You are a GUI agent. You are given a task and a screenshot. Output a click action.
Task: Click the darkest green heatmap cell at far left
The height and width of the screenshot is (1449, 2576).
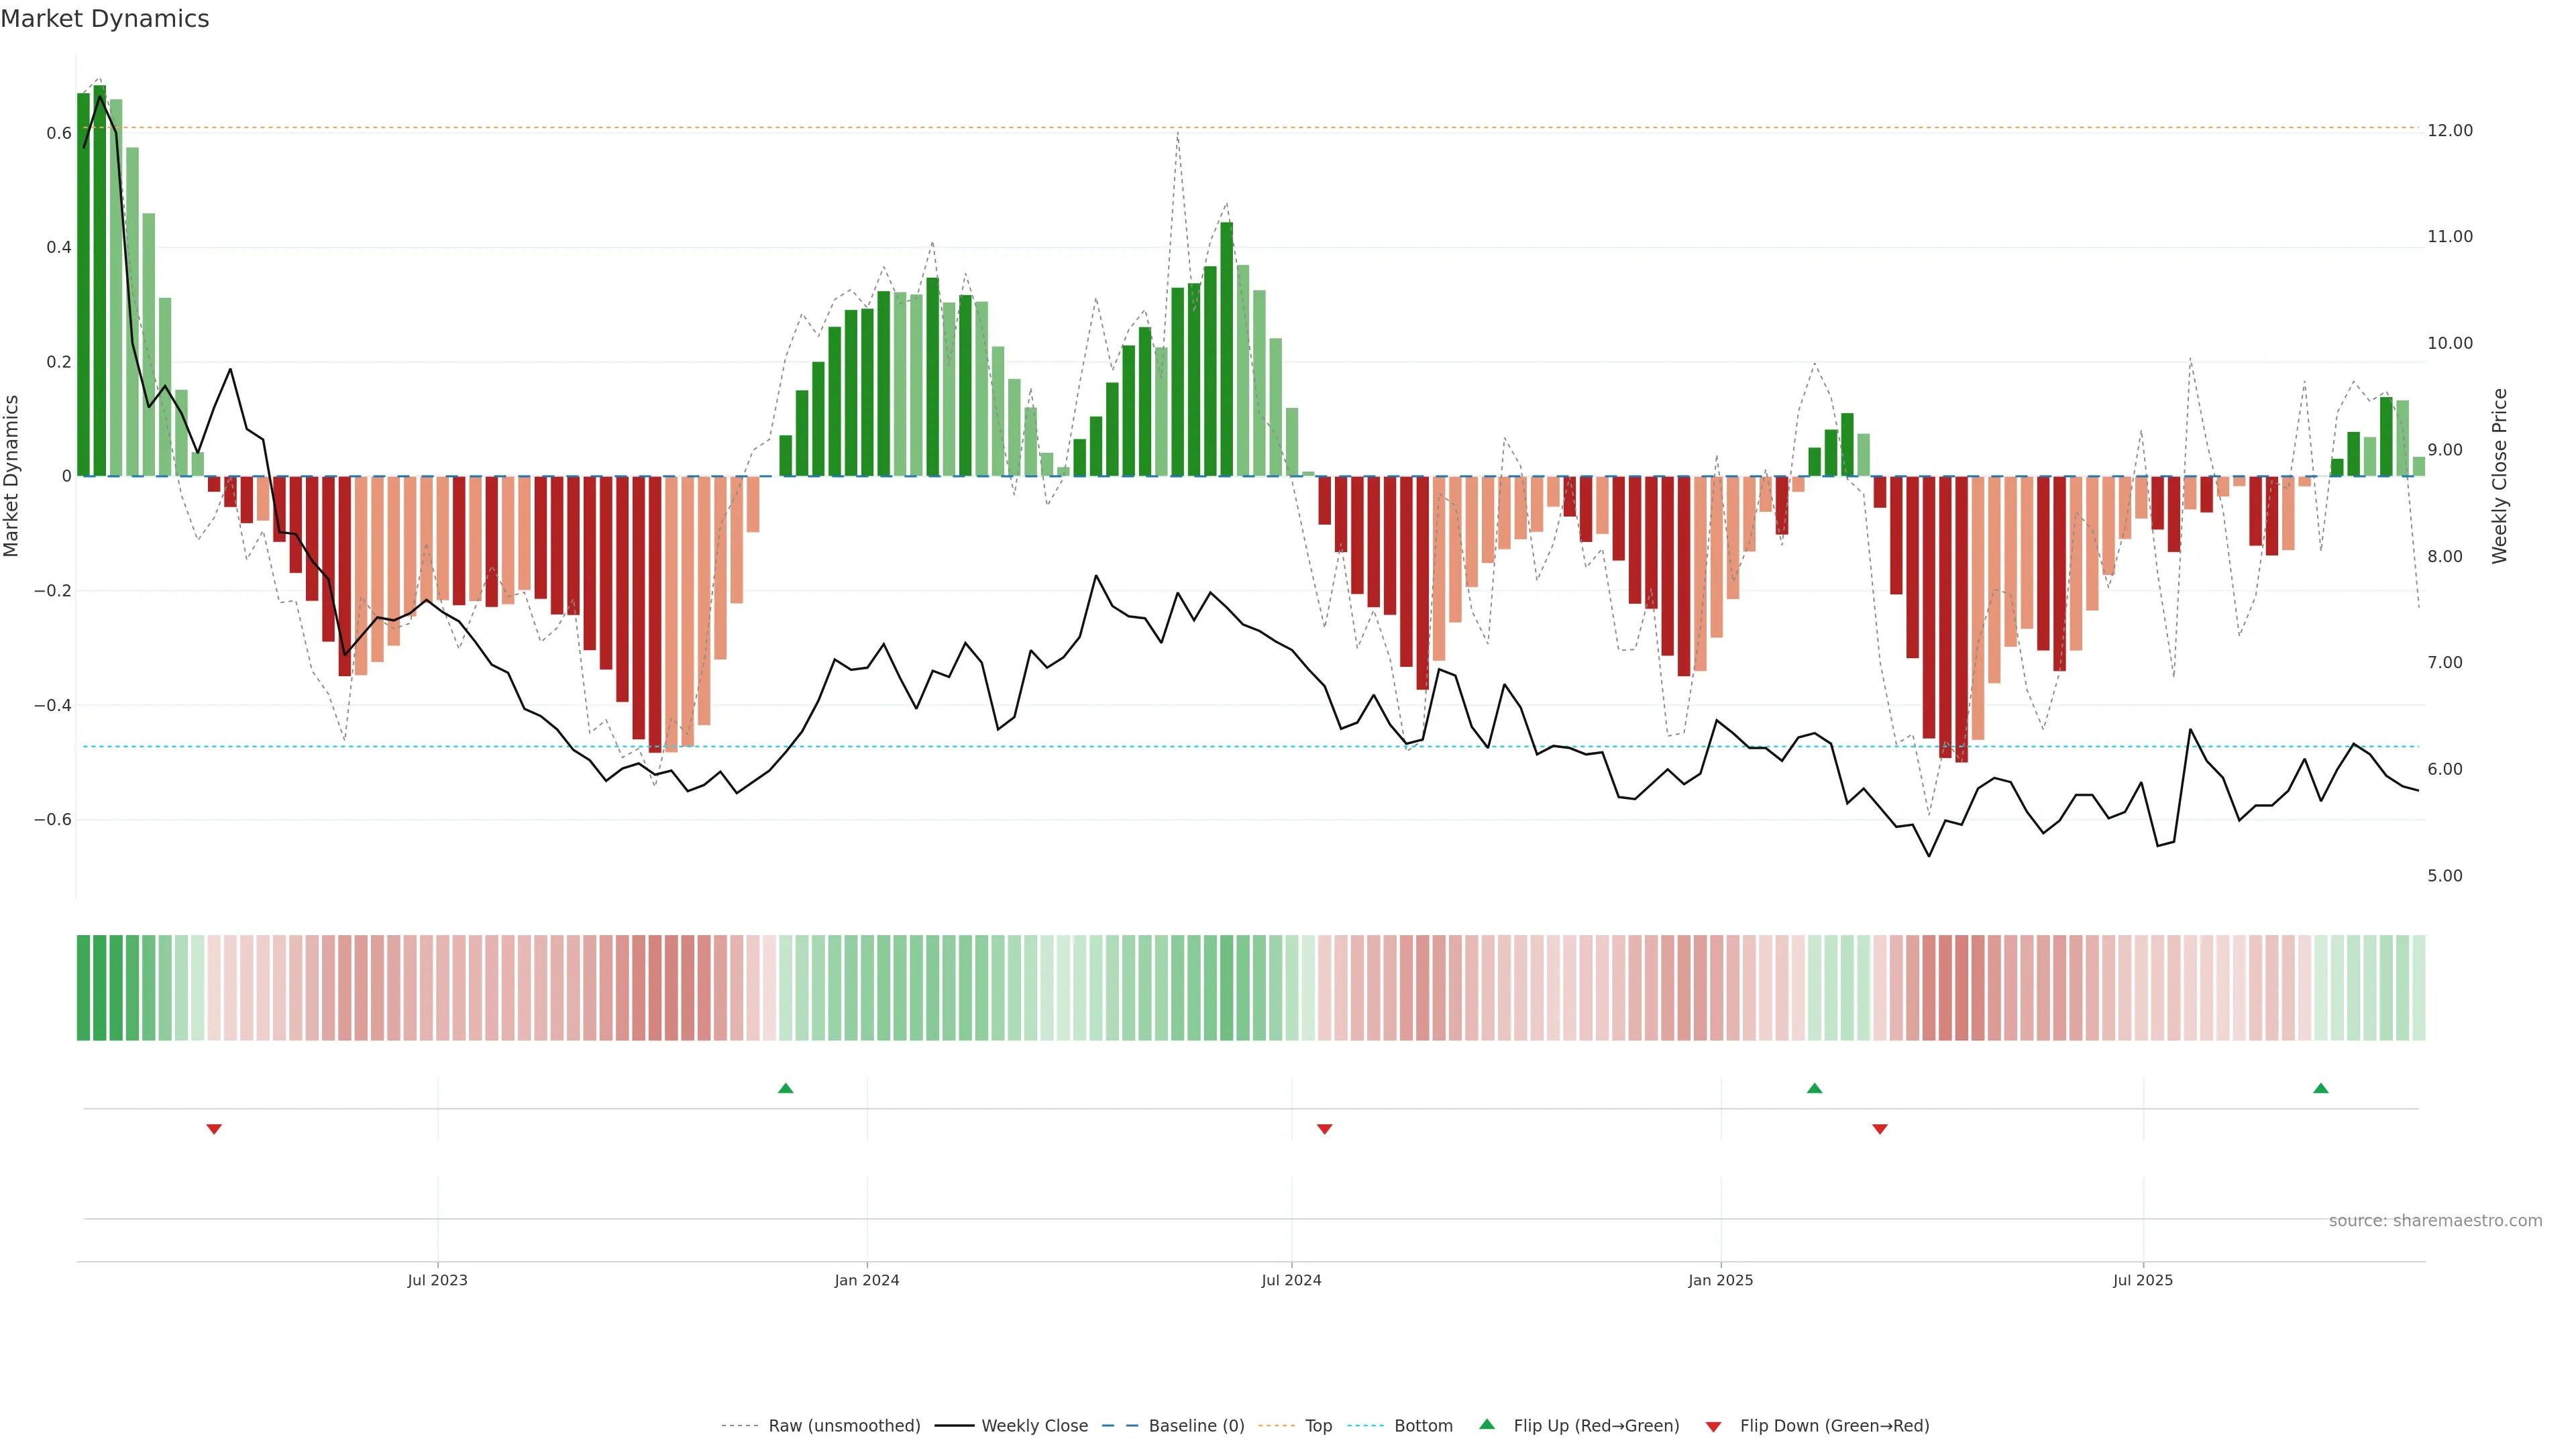(x=83, y=988)
